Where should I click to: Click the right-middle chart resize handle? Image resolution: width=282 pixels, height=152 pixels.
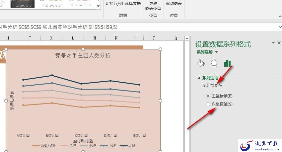coord(161,101)
